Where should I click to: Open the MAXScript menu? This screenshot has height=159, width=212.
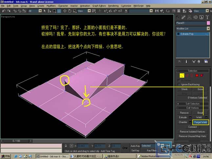click(x=138, y=6)
